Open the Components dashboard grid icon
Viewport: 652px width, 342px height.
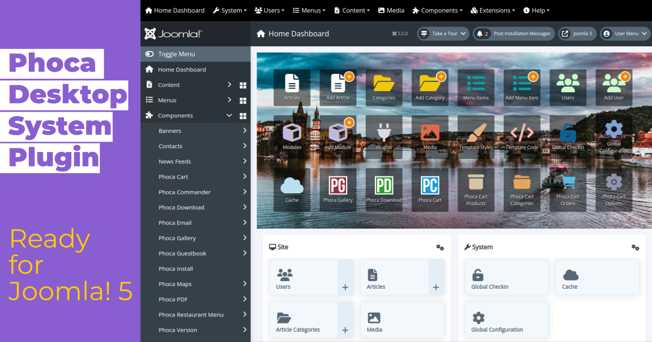(243, 116)
